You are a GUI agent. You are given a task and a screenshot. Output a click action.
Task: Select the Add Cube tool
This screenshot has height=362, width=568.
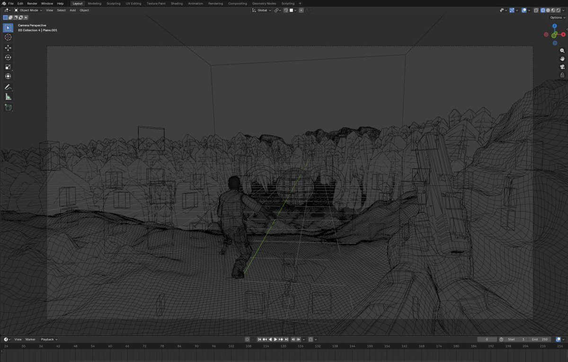click(8, 108)
